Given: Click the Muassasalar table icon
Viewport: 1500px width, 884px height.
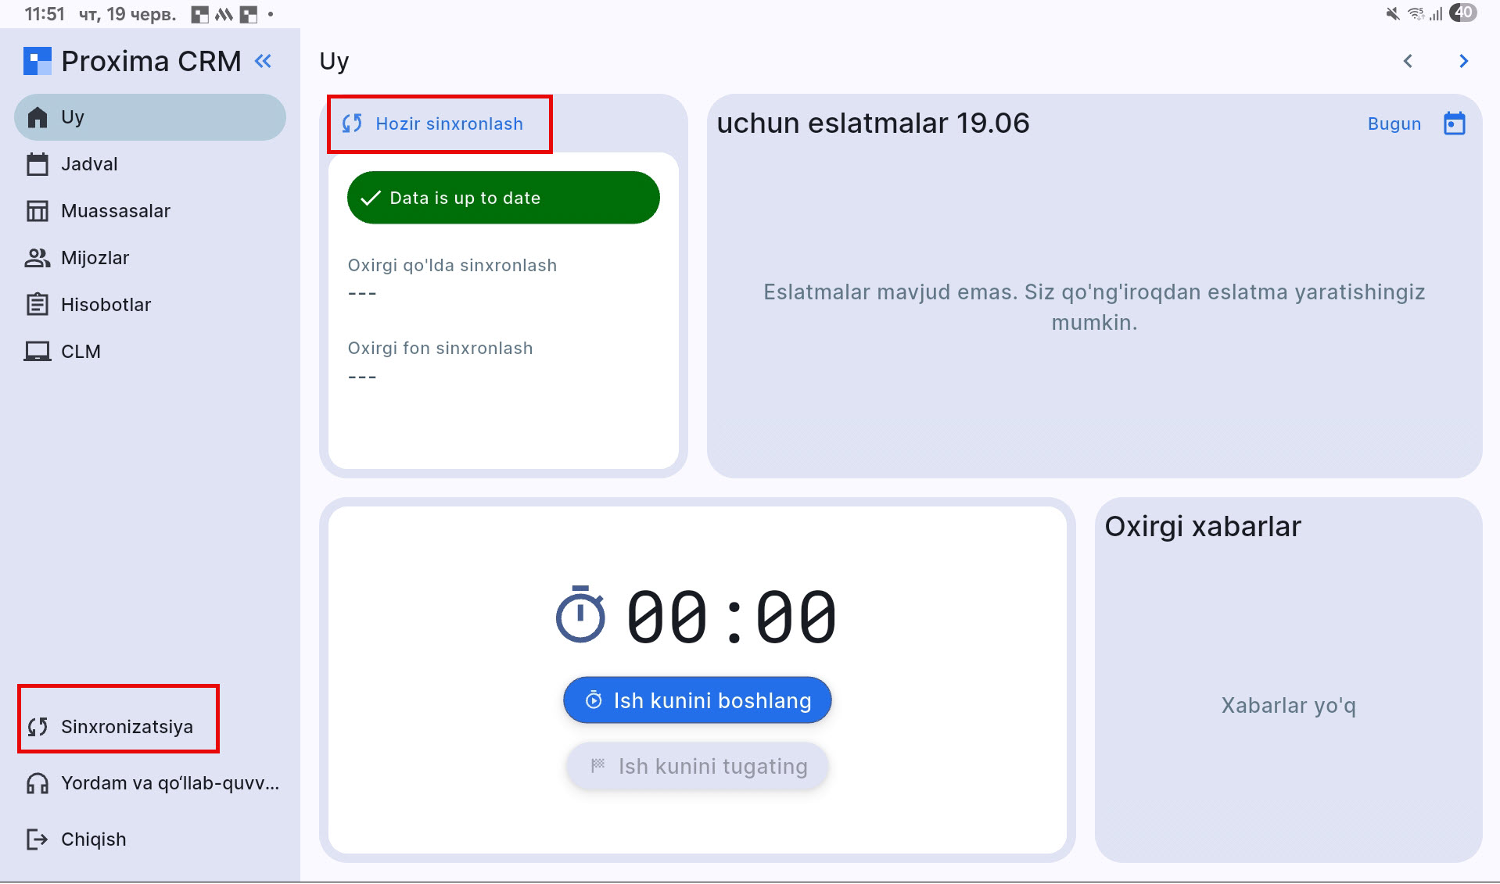Looking at the screenshot, I should (x=37, y=211).
